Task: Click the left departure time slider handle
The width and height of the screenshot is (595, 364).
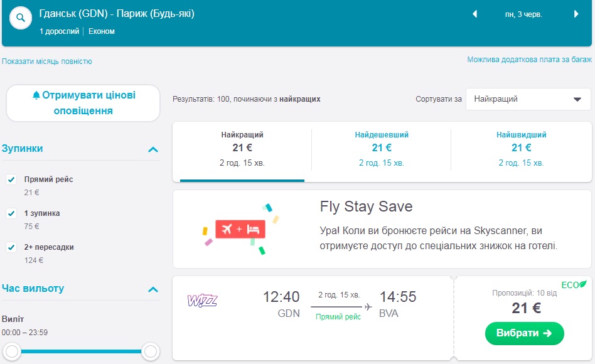Action: (12, 351)
